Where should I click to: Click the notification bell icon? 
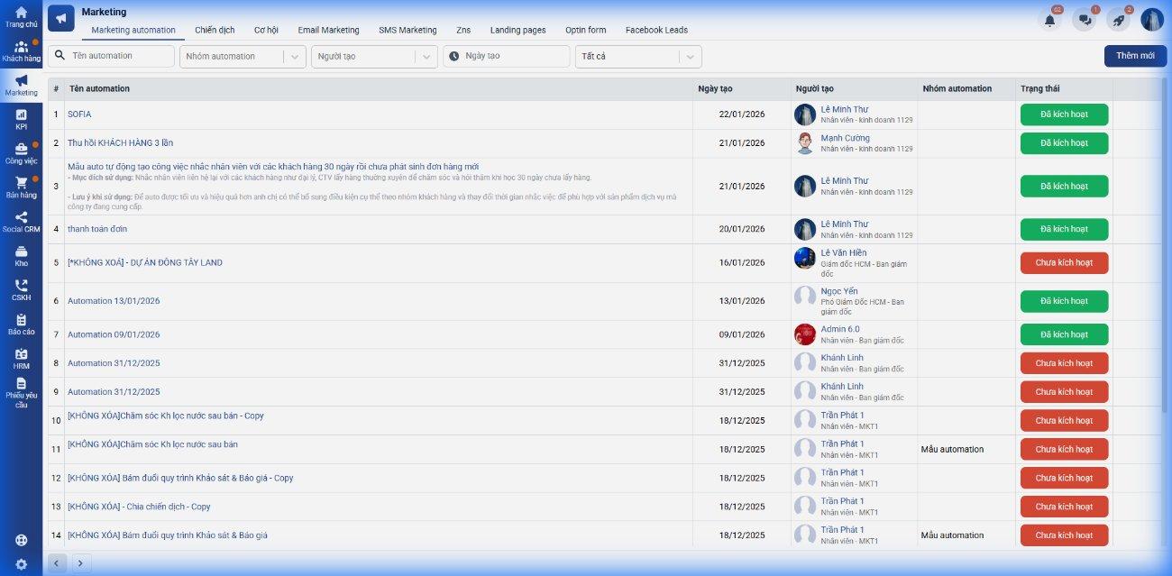[1049, 20]
